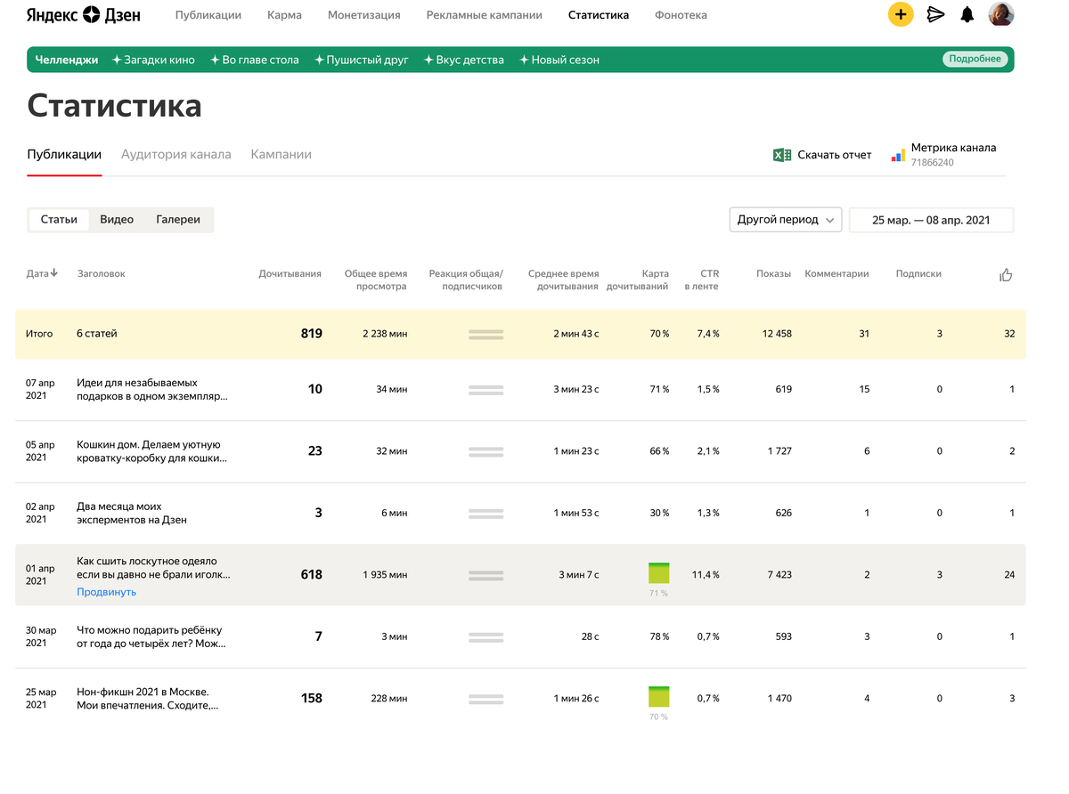
Task: Open the Статистика navigation item
Action: tap(599, 15)
